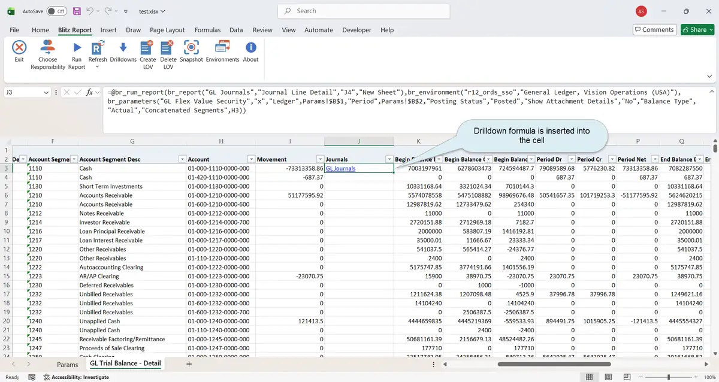The image size is (719, 382).
Task: Open the Account column filter dropdown
Action: click(251, 159)
